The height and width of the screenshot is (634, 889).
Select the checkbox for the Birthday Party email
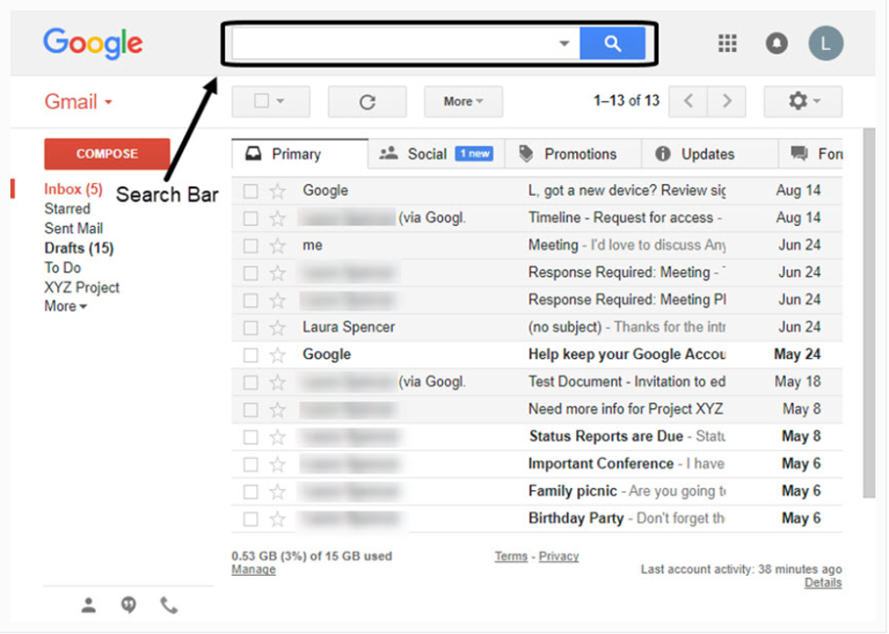(x=253, y=518)
